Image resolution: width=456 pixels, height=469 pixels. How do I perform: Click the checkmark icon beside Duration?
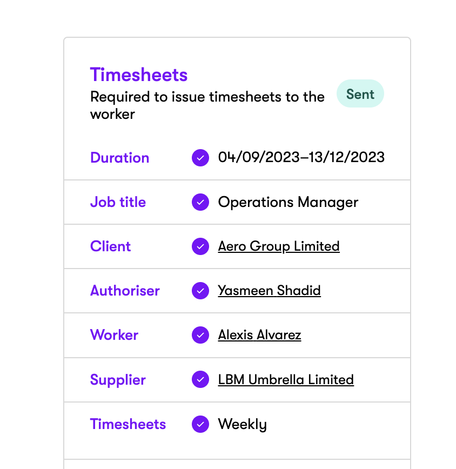[x=200, y=158]
